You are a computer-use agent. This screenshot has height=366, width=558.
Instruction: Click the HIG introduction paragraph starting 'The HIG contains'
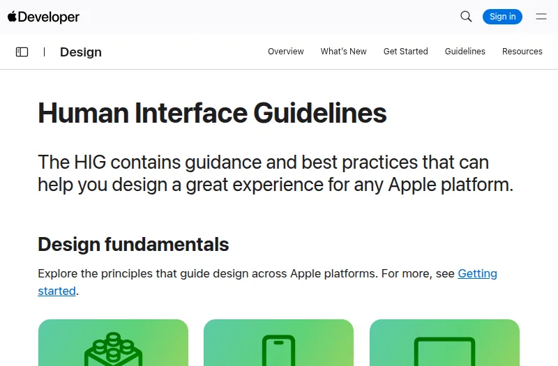(276, 174)
